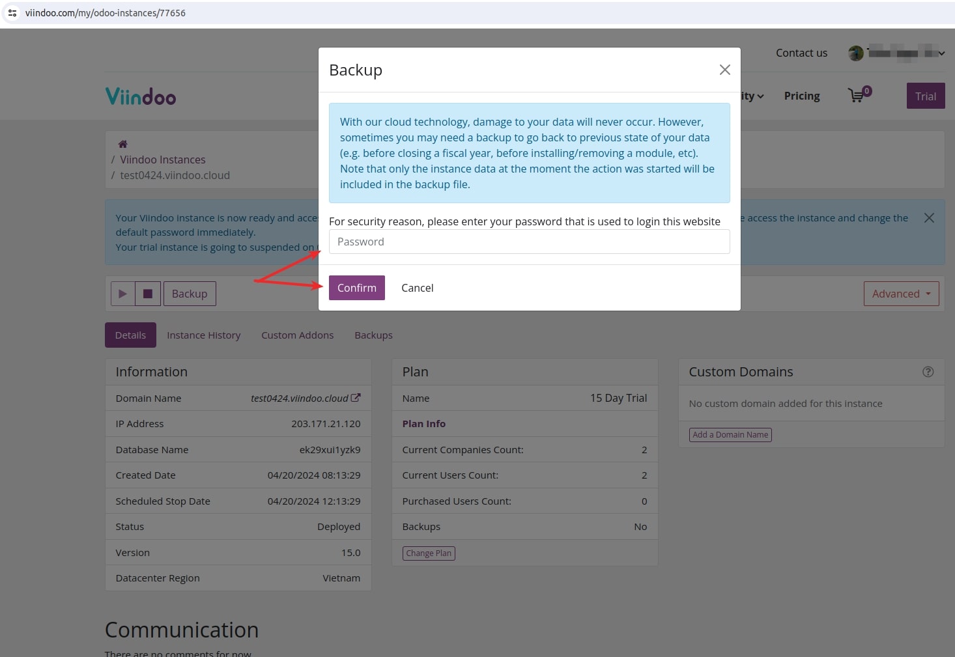Click the Deployed status value
The image size is (955, 657).
click(339, 527)
